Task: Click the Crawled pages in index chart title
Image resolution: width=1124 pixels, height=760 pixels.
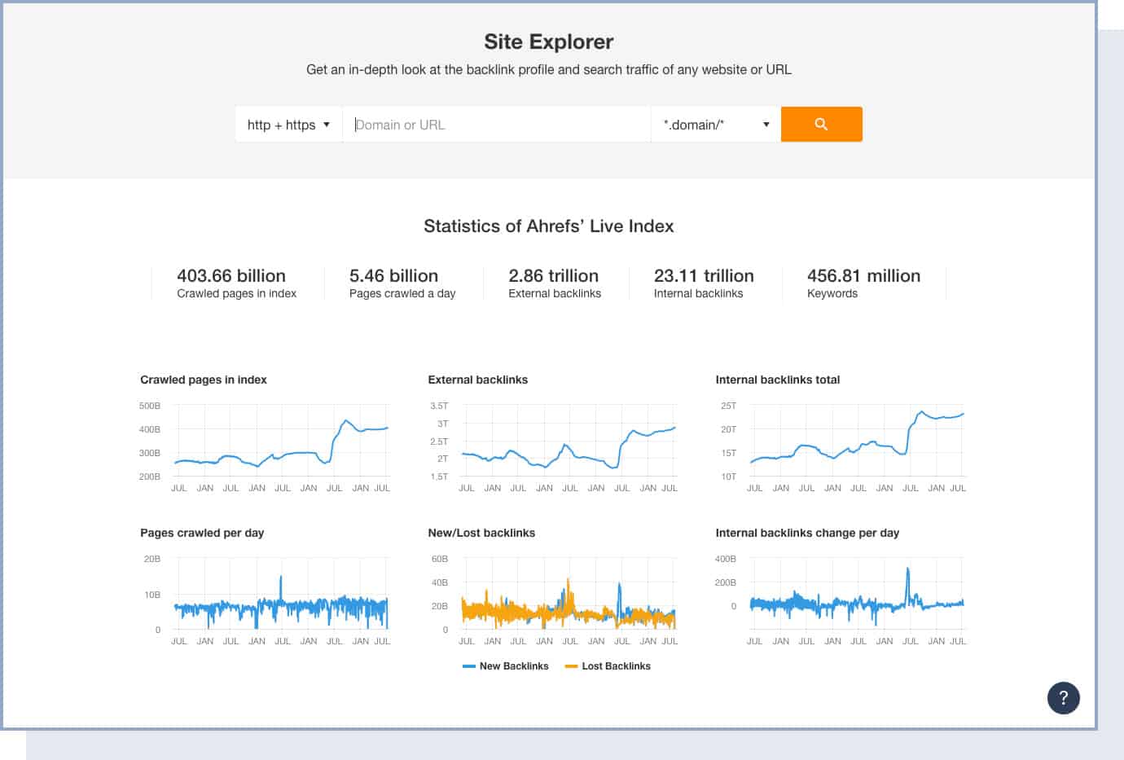Action: (204, 380)
